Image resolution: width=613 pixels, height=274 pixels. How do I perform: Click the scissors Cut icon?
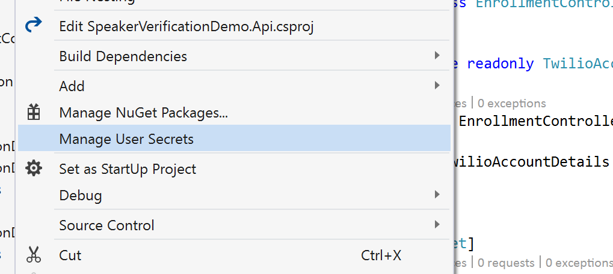34,254
